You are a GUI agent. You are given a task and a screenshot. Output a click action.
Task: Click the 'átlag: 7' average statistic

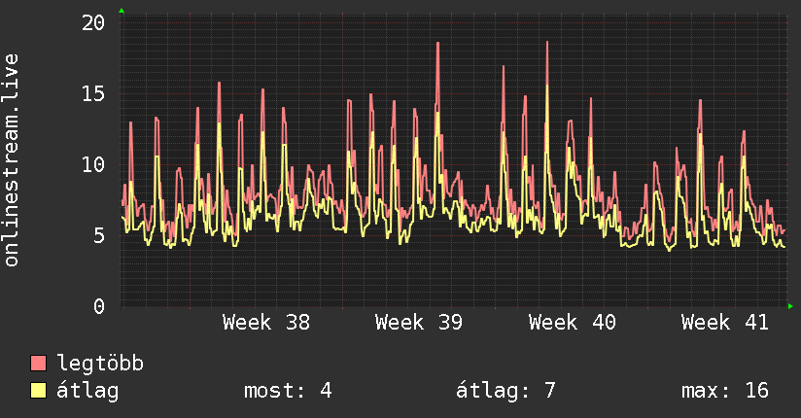pyautogui.click(x=505, y=391)
